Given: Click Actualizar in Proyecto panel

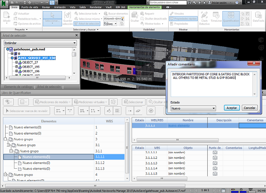Looking at the screenshot, I should [x=21, y=14].
